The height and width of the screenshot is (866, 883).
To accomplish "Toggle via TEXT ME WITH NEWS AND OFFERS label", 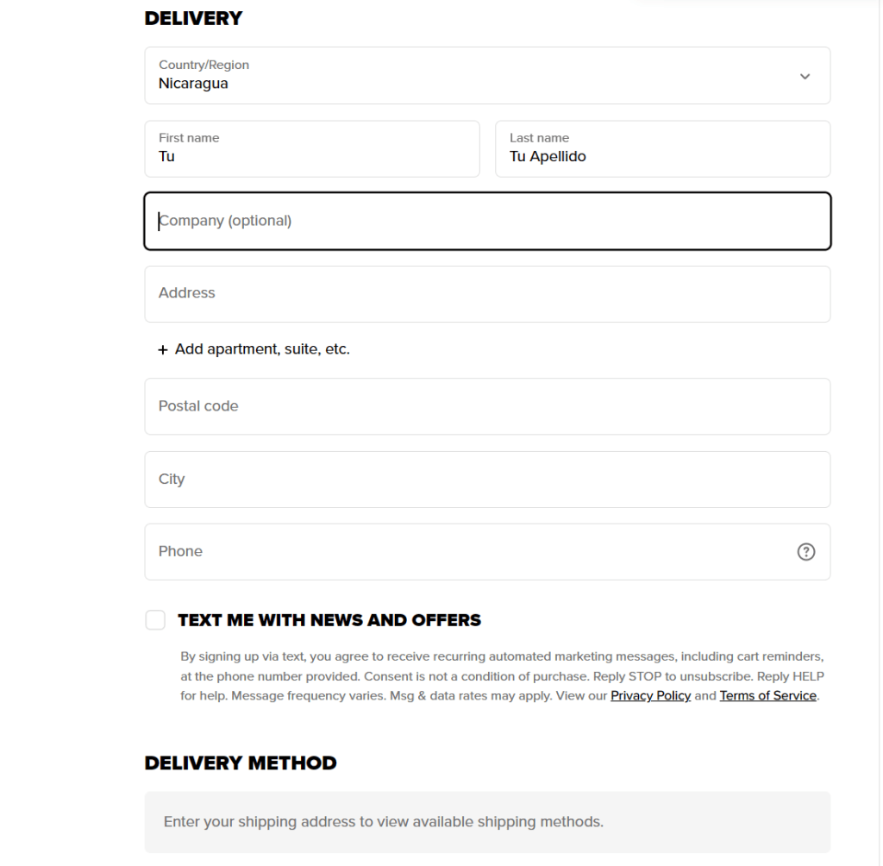I will click(329, 620).
